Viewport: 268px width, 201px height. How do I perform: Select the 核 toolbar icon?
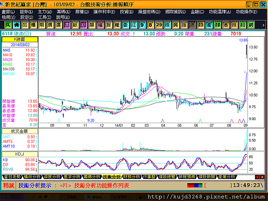[x=167, y=25]
